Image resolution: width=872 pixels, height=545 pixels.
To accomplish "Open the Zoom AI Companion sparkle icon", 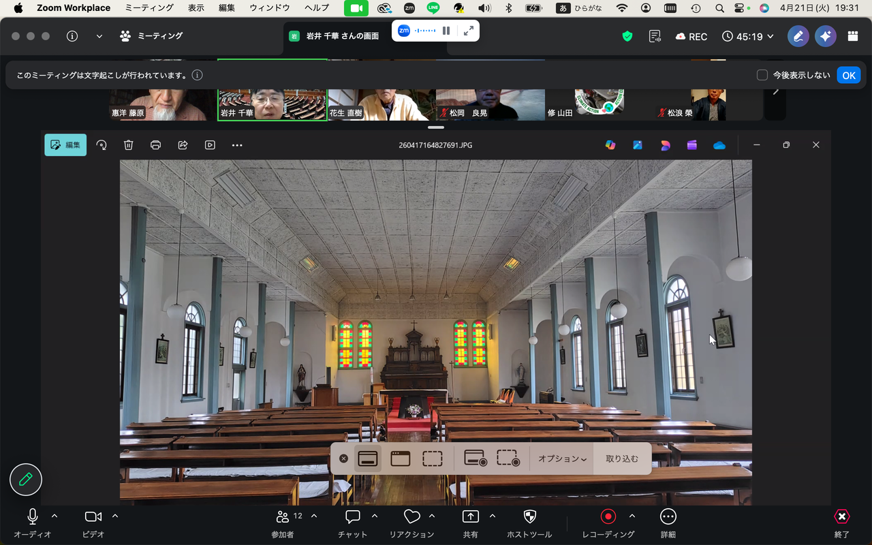I will click(826, 36).
